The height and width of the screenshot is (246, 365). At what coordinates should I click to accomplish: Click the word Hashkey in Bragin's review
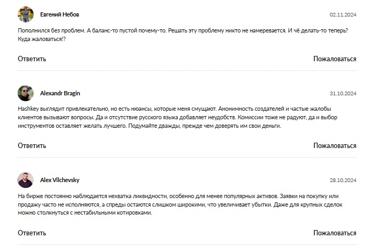pyautogui.click(x=29, y=108)
